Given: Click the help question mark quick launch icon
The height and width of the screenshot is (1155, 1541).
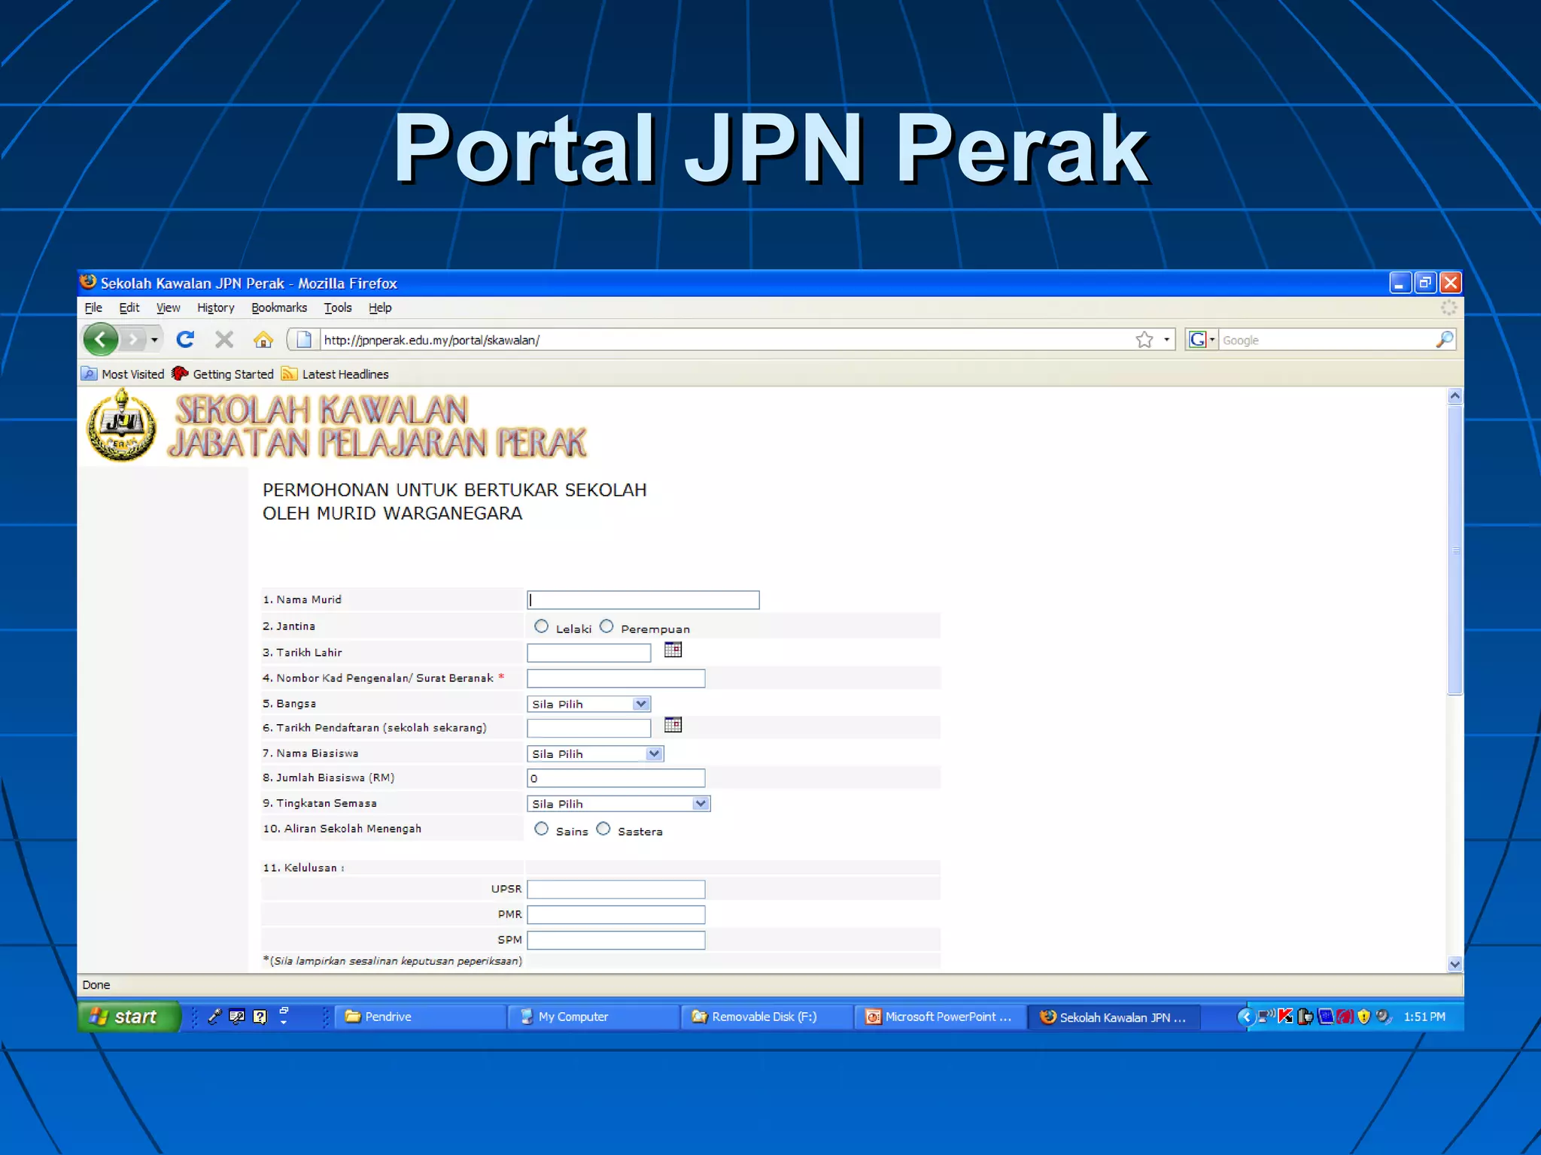Looking at the screenshot, I should click(260, 1017).
